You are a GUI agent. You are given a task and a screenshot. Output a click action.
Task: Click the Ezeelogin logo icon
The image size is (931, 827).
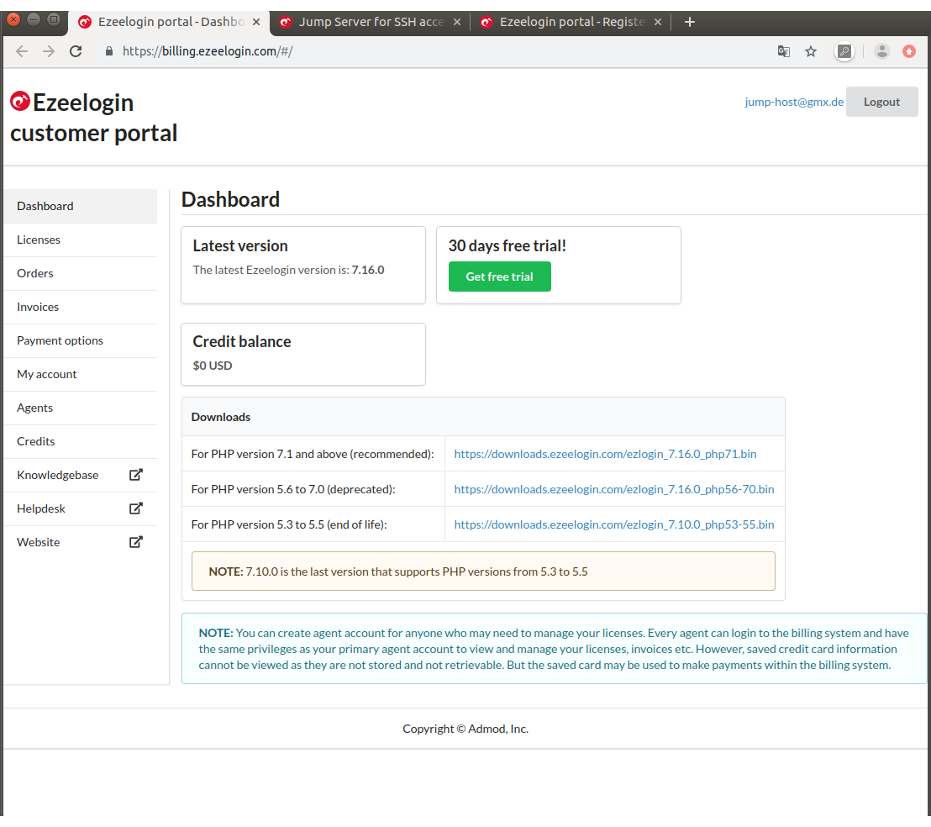[20, 102]
